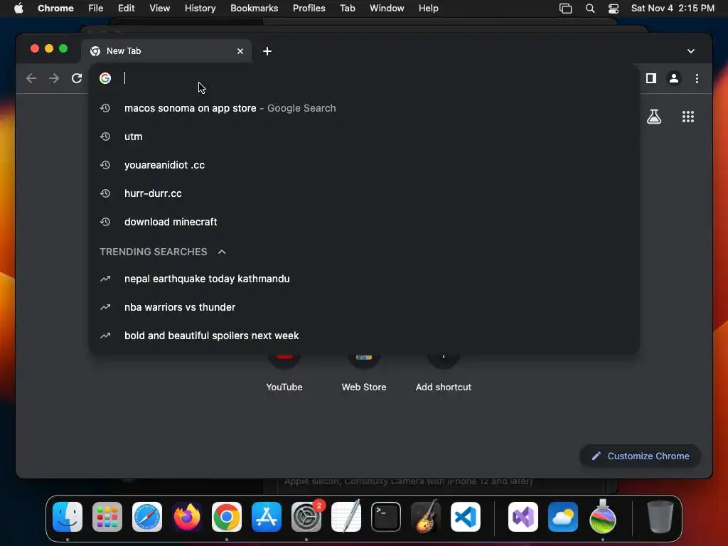Screen dimensions: 728x546
Task: Choose 'youareanidiot .cc' suggestion
Action: point(364,165)
